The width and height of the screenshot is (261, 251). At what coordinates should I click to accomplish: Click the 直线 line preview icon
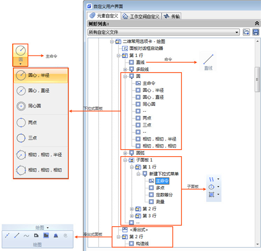[x=208, y=60]
